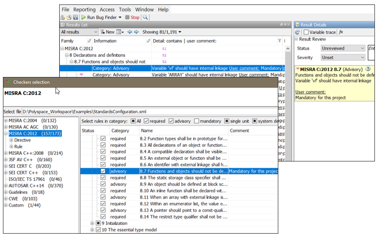This screenshot has height=237, width=376.
Task: Open the Showing 81/1,191 dropdown
Action: click(x=162, y=32)
